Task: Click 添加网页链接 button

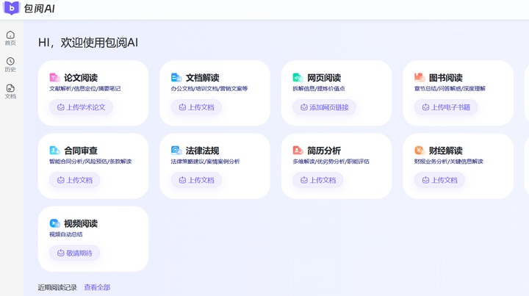Action: [x=324, y=107]
